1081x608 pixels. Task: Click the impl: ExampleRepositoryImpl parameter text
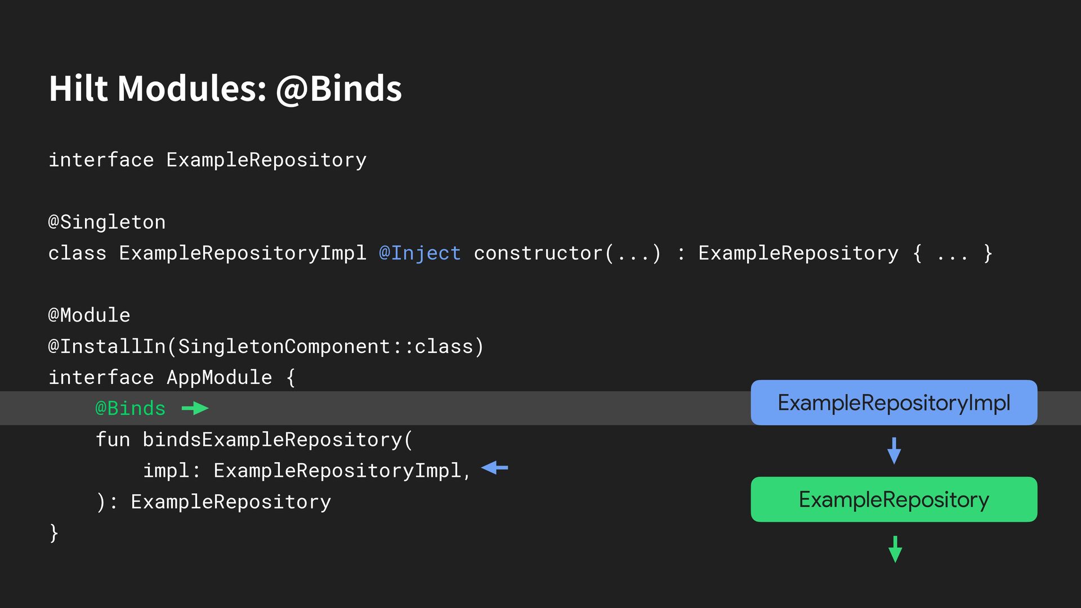coord(306,470)
